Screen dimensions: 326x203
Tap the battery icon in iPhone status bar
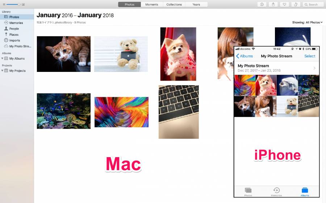click(314, 49)
